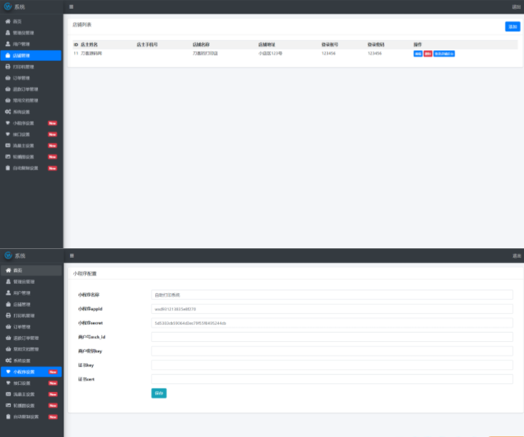The width and height of the screenshot is (524, 437).
Task: Click the empty 证书key input field
Action: pos(332,365)
